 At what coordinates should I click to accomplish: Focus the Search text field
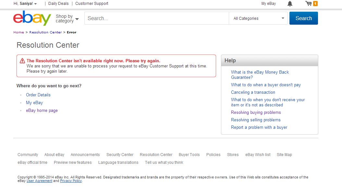coord(157,18)
